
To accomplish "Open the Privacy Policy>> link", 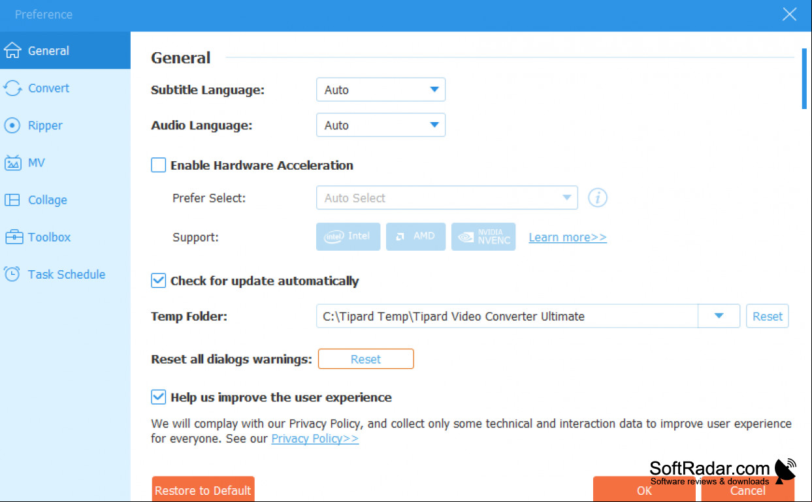I will [x=315, y=439].
